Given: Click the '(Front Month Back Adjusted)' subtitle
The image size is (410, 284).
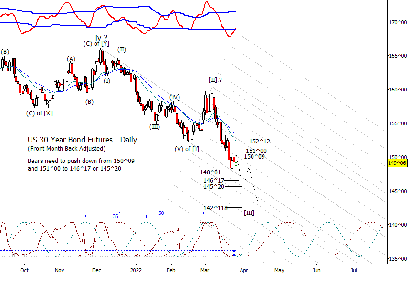Looking at the screenshot, I should tap(66, 149).
